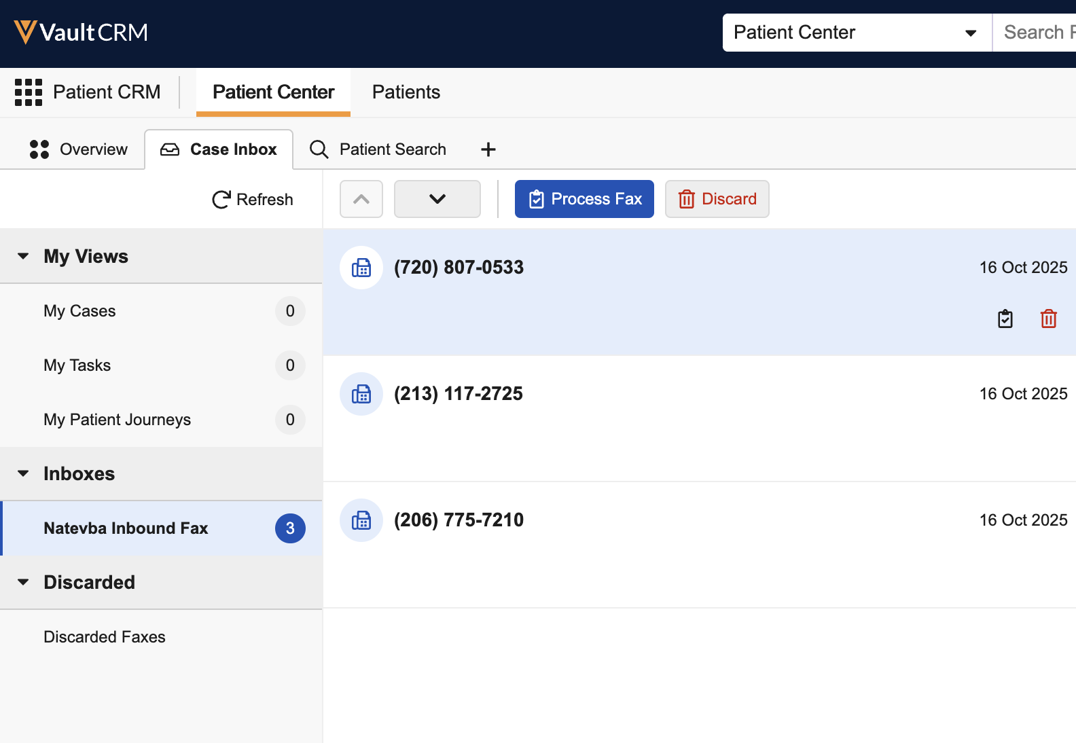Click the Discard button in toolbar
Image resolution: width=1076 pixels, height=743 pixels.
pyautogui.click(x=717, y=199)
